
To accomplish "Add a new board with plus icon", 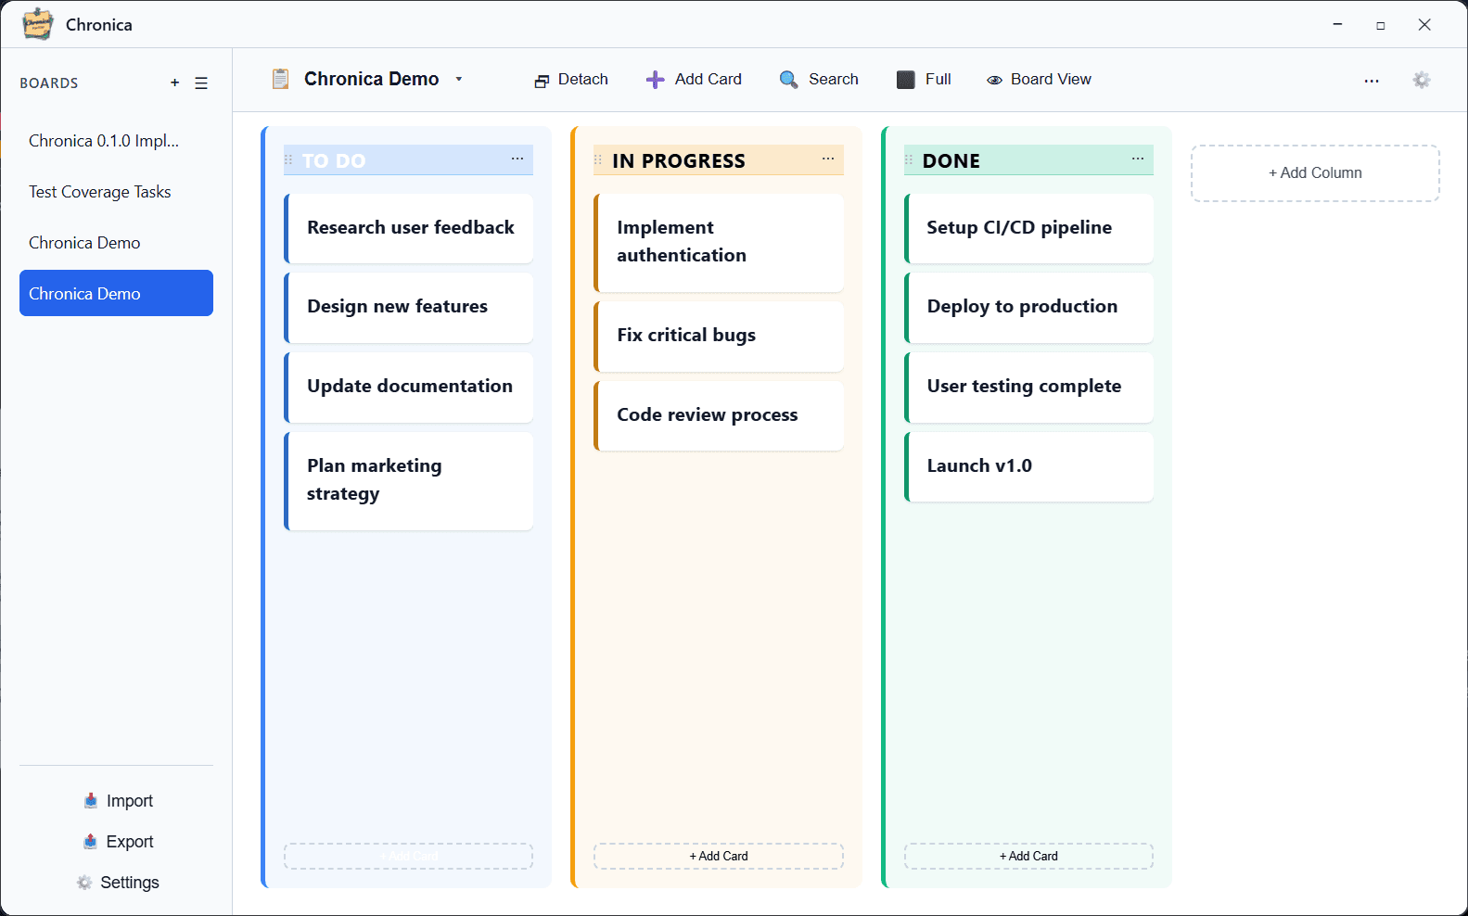I will click(x=174, y=83).
